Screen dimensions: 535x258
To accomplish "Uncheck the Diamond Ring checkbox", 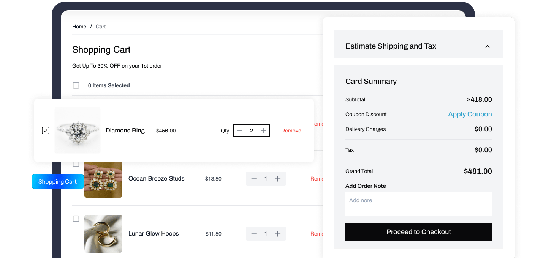I will pos(46,131).
